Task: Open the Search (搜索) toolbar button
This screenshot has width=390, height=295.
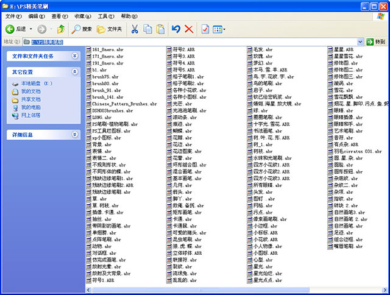Action: [82, 29]
